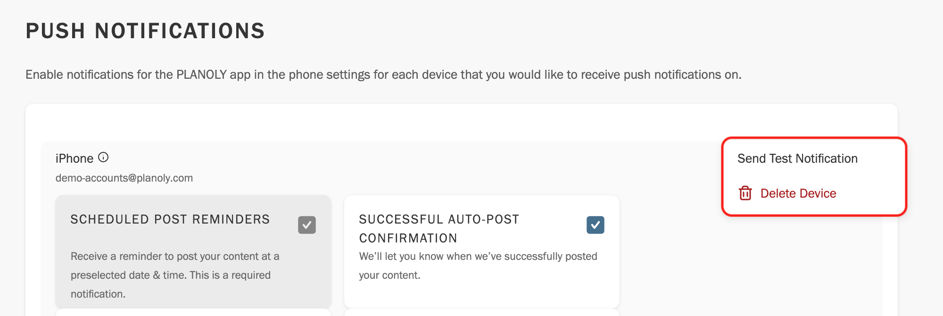943x316 pixels.
Task: Toggle the Successful Auto-Post Confirmation checkbox
Action: click(x=596, y=225)
